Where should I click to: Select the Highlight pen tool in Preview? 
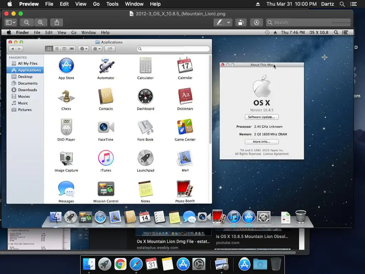point(219,22)
